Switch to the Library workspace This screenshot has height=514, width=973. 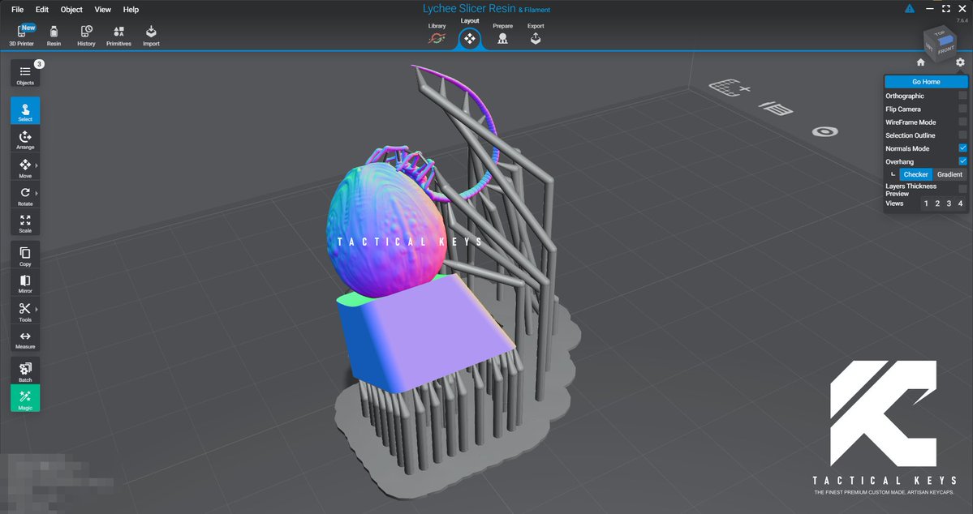[437, 35]
